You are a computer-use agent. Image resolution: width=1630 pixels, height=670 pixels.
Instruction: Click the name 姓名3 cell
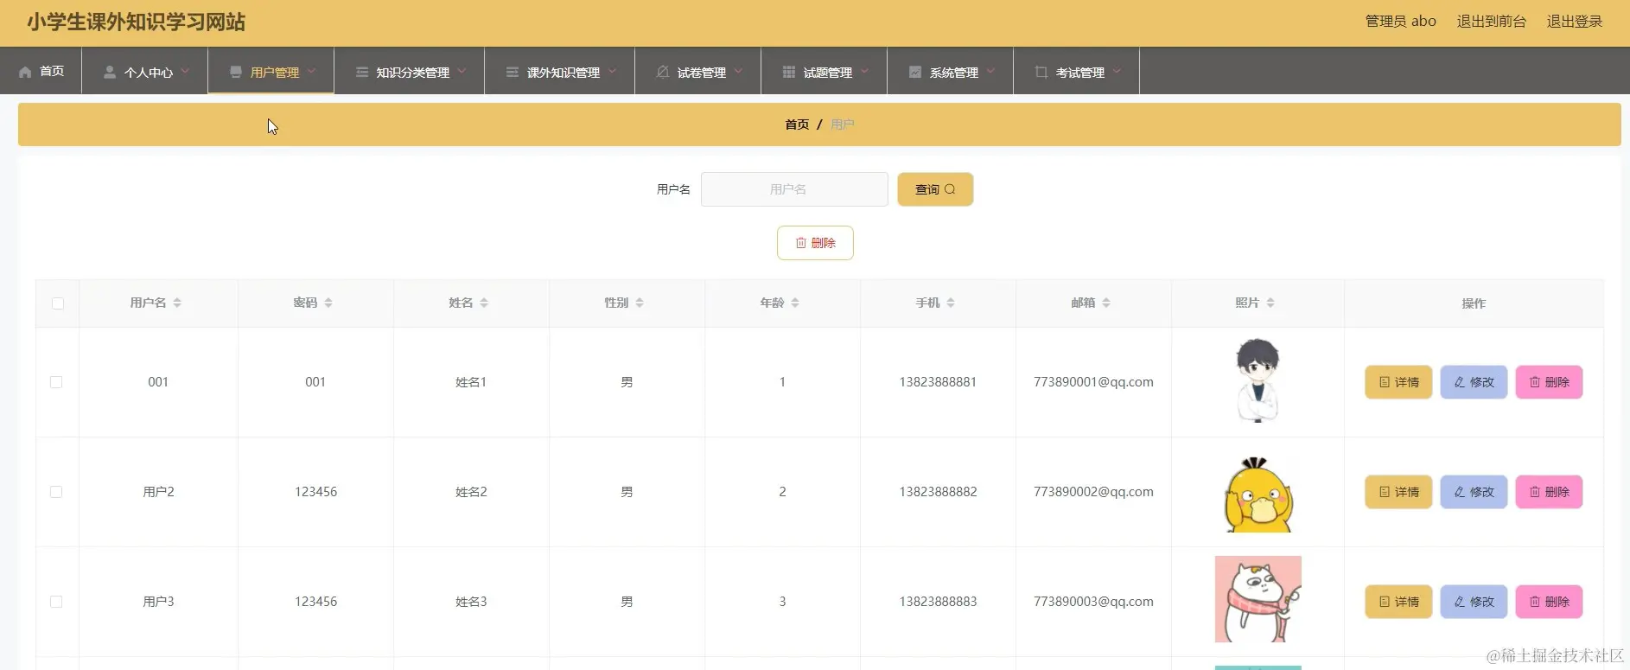click(x=471, y=602)
